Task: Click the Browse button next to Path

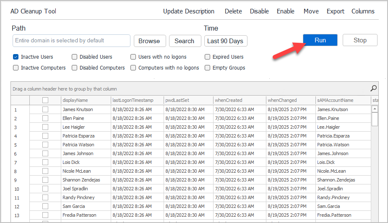Action: point(149,41)
